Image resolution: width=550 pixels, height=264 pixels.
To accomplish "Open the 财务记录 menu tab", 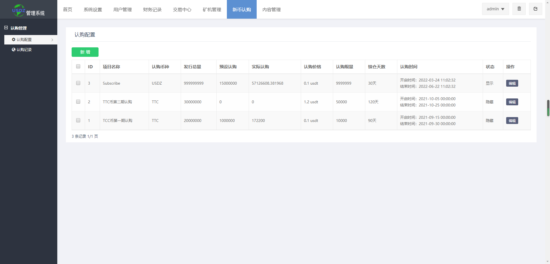I will point(152,9).
